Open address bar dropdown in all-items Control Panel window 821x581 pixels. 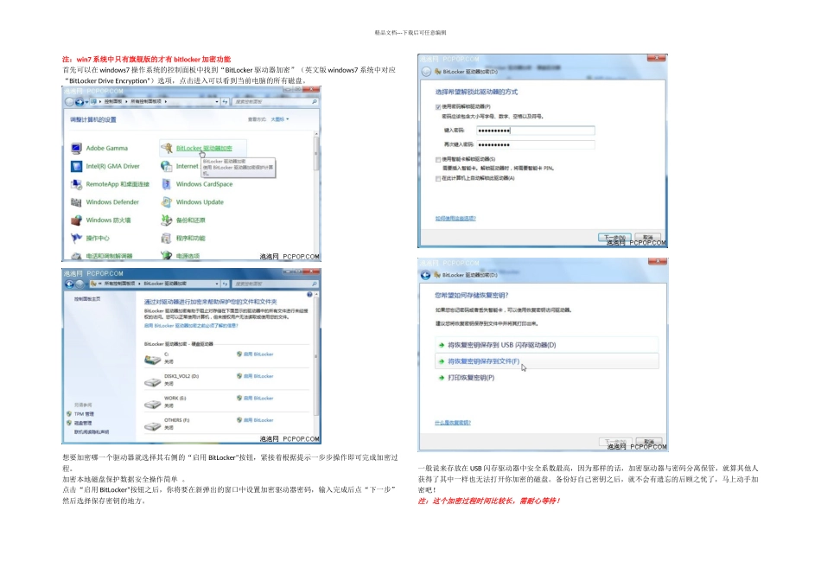[217, 102]
